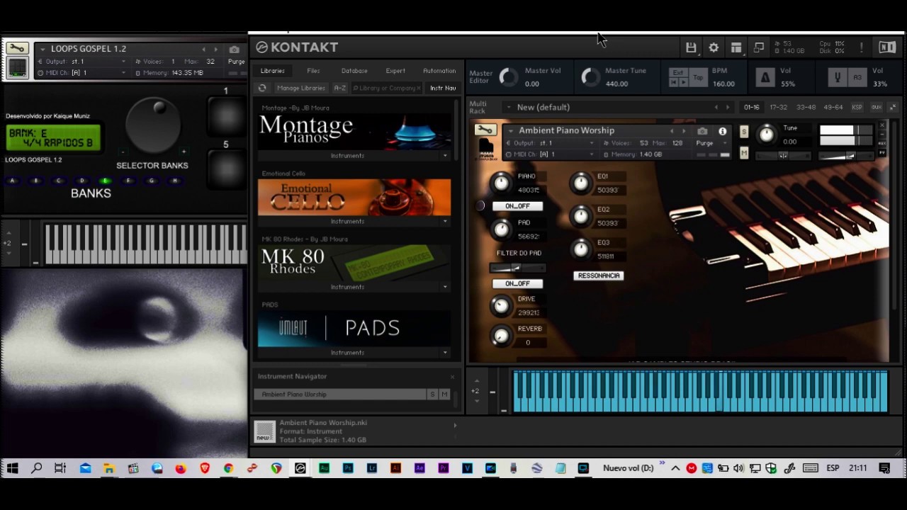The height and width of the screenshot is (510, 907).
Task: Click the exclamation warning icon in Kontakt
Action: [862, 47]
